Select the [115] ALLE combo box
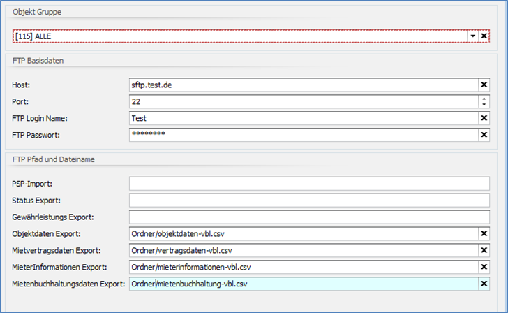The image size is (508, 313). (x=237, y=36)
